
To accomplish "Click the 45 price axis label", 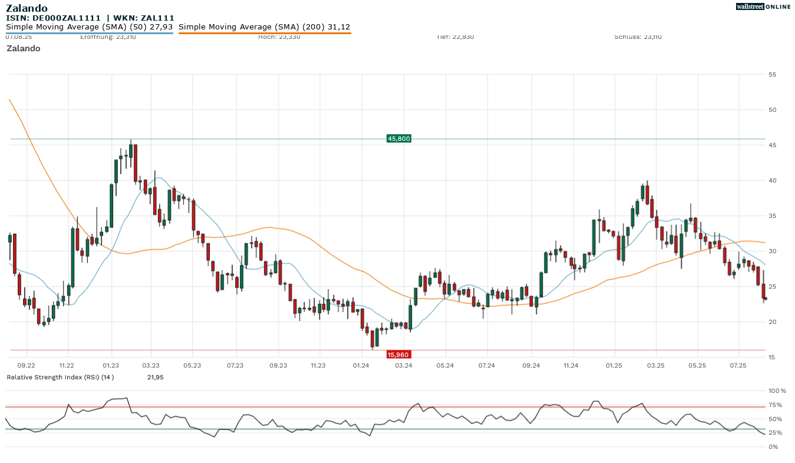I will [x=772, y=145].
